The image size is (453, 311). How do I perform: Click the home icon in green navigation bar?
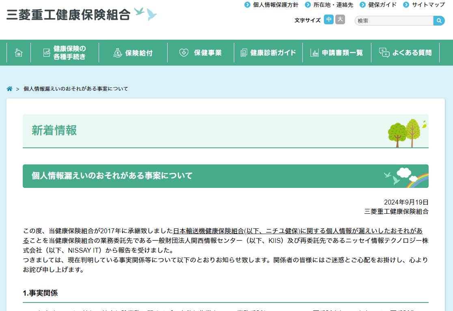click(19, 53)
